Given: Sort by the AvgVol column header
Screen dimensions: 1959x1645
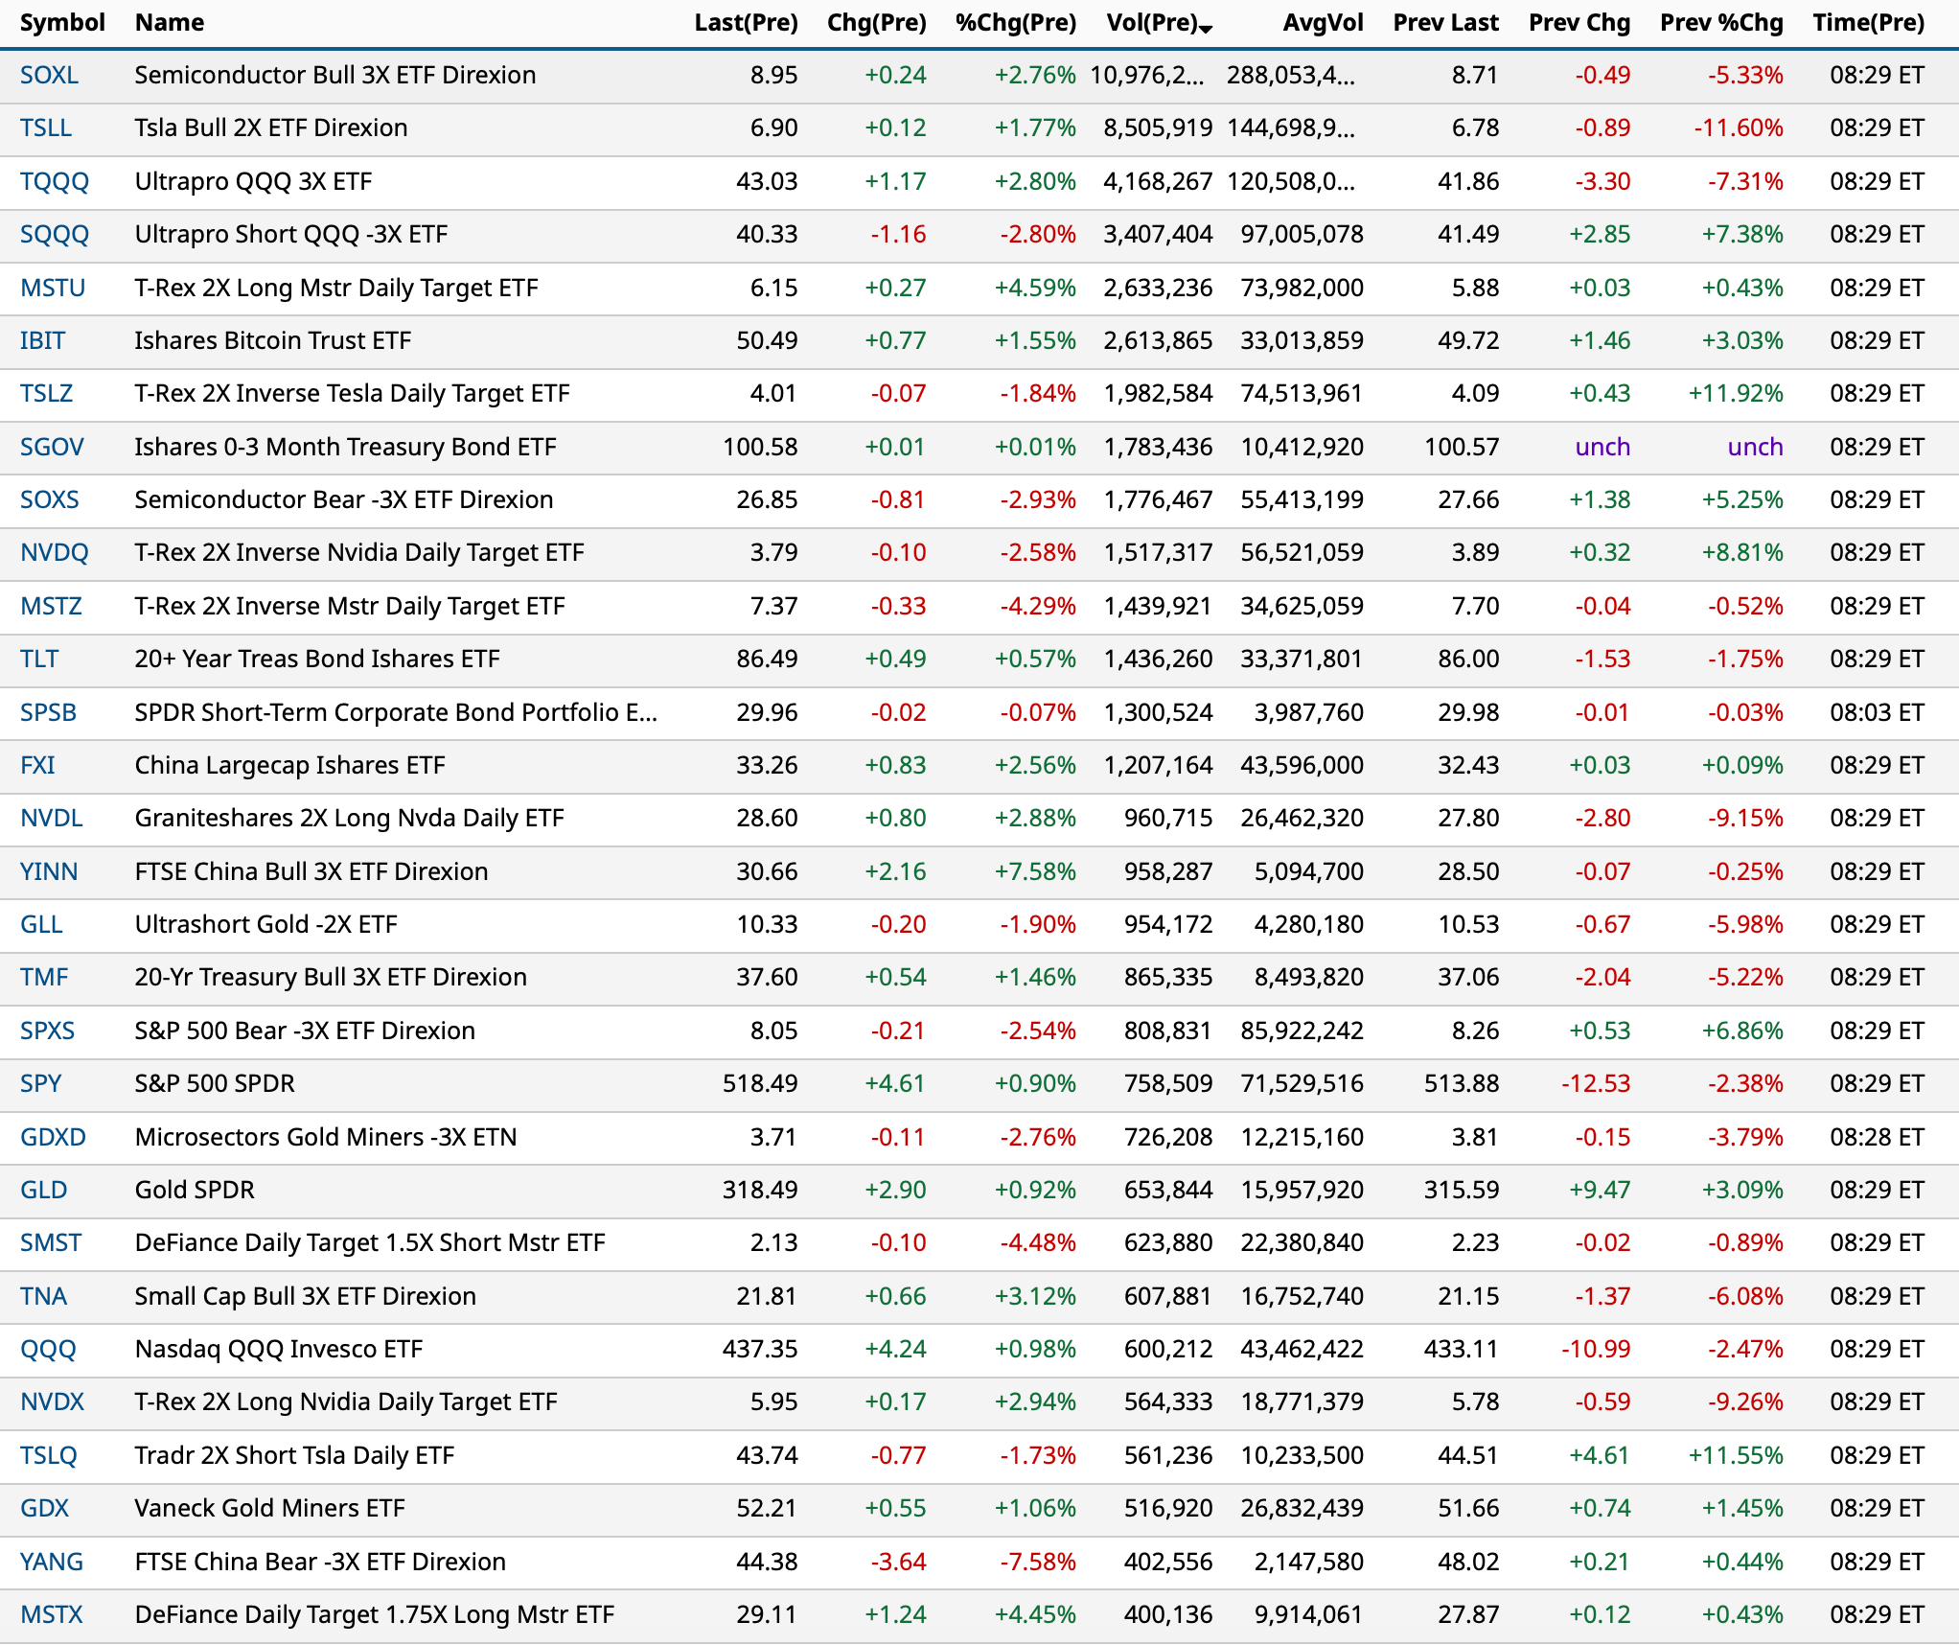Looking at the screenshot, I should pos(1323,22).
